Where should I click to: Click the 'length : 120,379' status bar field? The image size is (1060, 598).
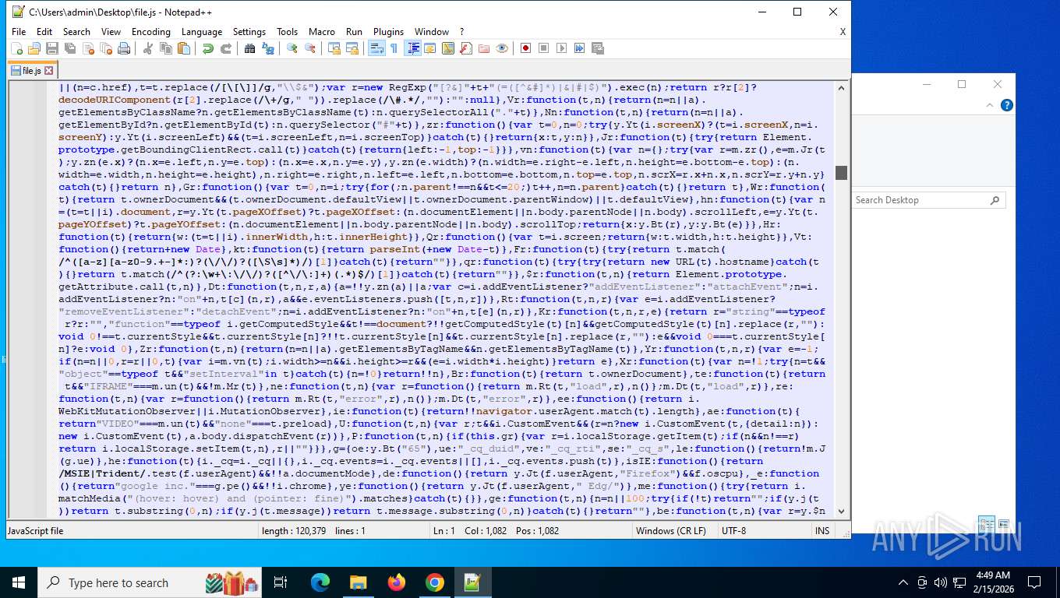pyautogui.click(x=294, y=531)
